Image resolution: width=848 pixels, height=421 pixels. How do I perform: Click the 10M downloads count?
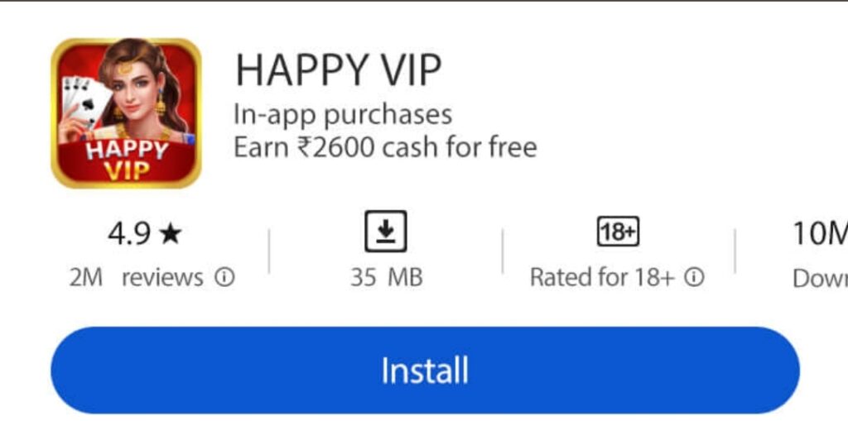coord(821,233)
